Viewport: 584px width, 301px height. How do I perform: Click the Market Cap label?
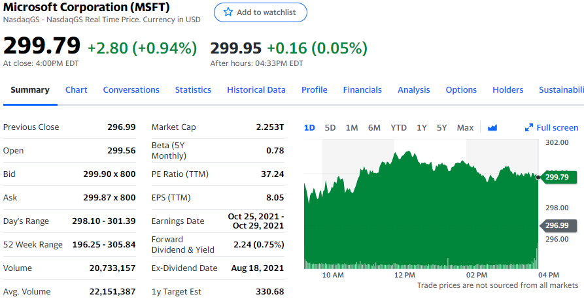click(x=173, y=127)
